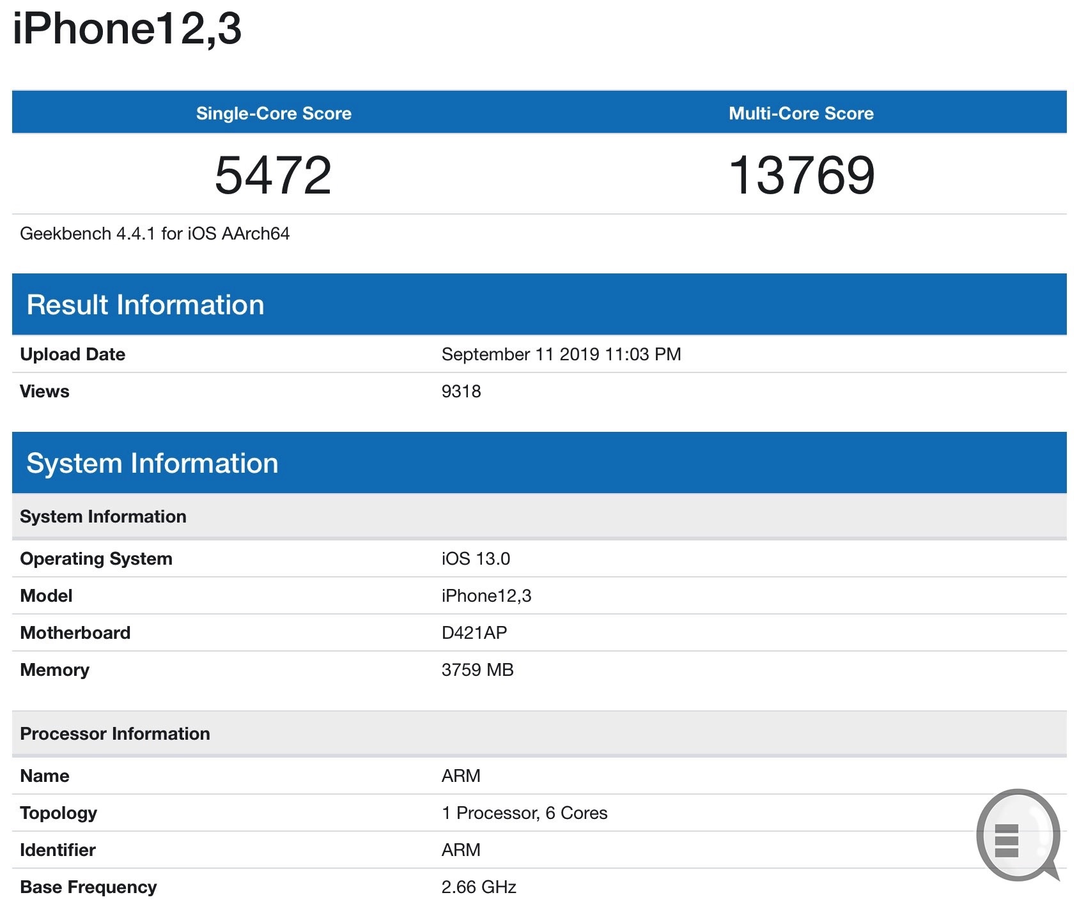Select the 2.66 GHz frequency value
1079x902 pixels.
(479, 887)
